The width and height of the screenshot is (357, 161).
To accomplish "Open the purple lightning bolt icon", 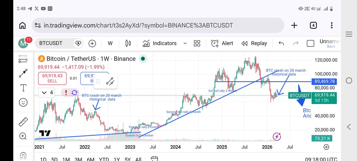I will point(277,137).
